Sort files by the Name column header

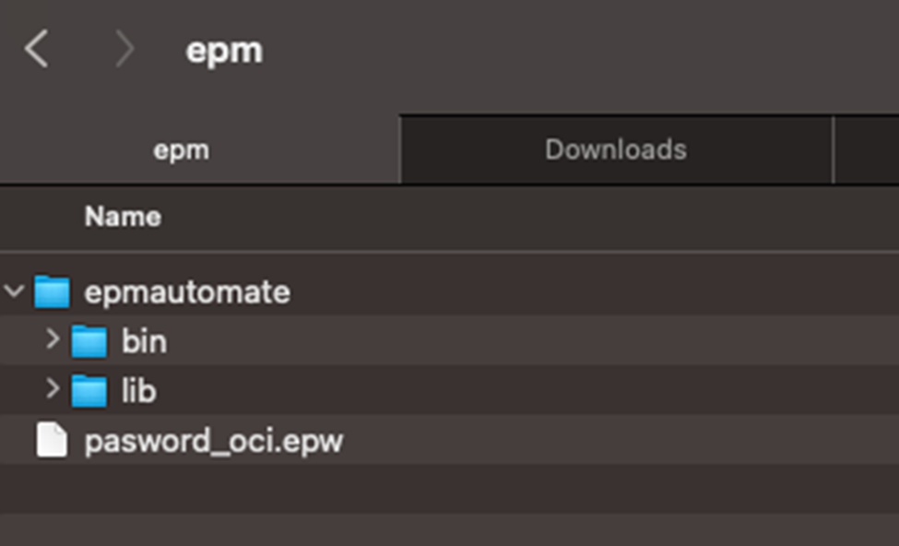pos(123,217)
